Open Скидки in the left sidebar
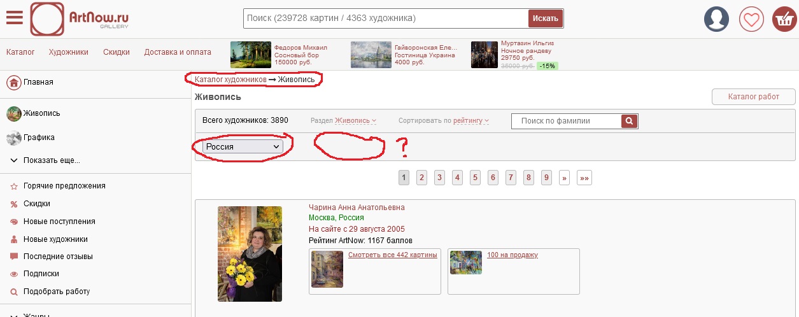 pyautogui.click(x=36, y=204)
